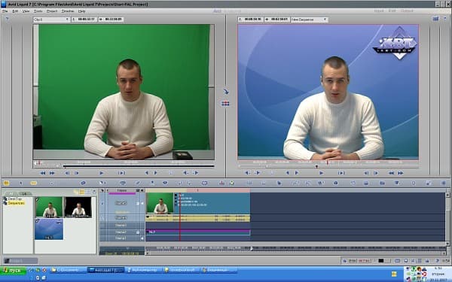The height and width of the screenshot is (282, 452).
Task: Select the black-background keyed clip thumbnail
Action: click(x=78, y=207)
